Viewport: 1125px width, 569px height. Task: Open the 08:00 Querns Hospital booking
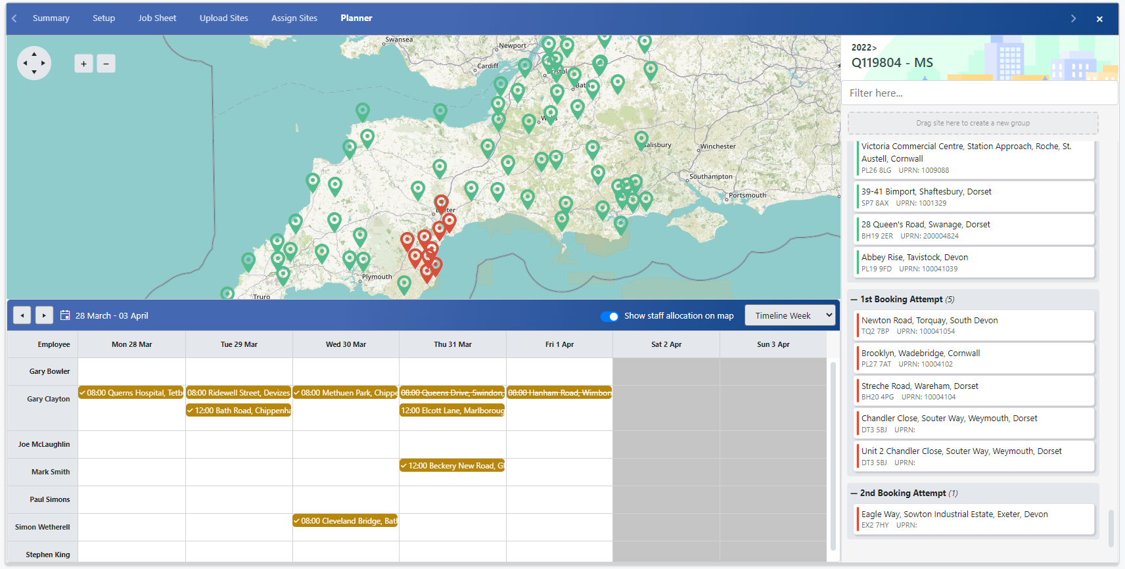(x=131, y=393)
